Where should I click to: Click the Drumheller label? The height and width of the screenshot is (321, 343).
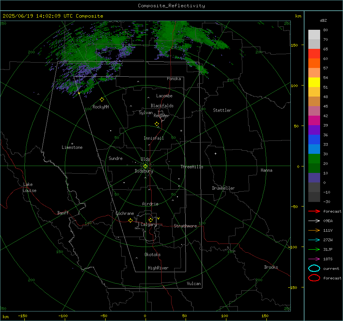pos(223,188)
